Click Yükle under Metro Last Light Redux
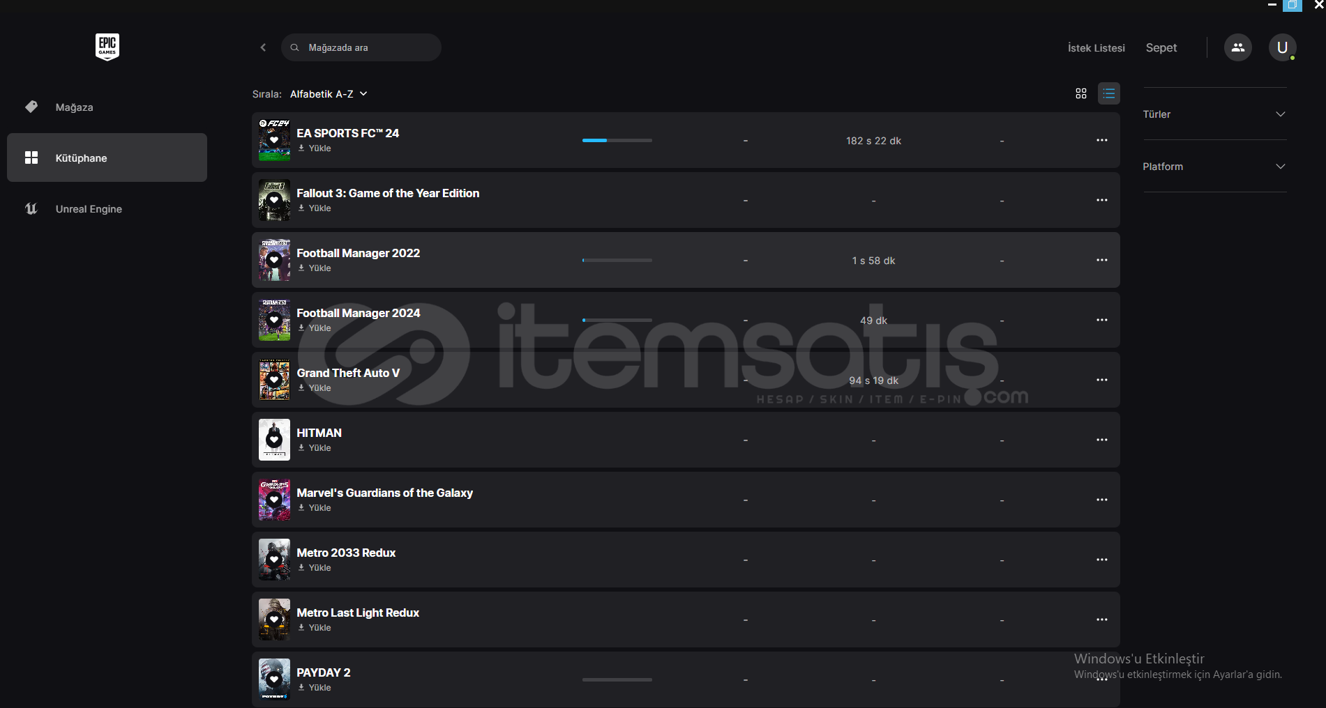This screenshot has width=1326, height=708. coord(315,628)
